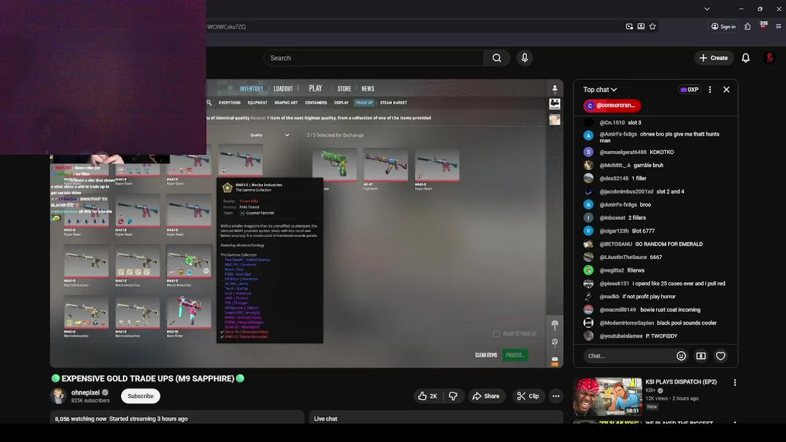The width and height of the screenshot is (786, 442).
Task: Open emoji picker in chat box
Action: pos(681,356)
